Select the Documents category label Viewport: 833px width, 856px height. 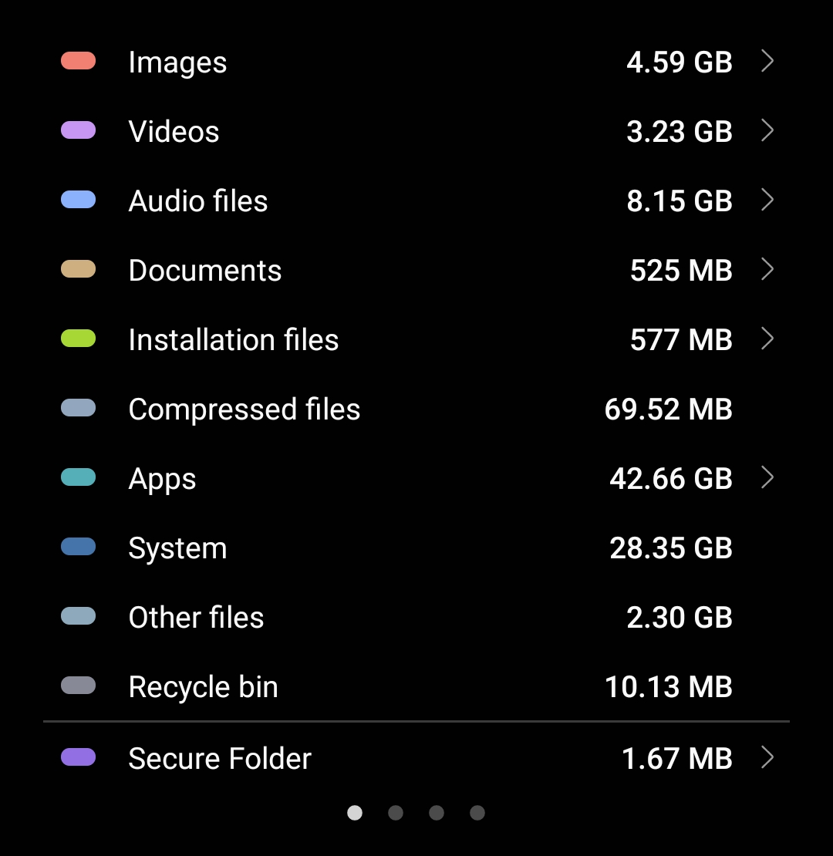204,271
